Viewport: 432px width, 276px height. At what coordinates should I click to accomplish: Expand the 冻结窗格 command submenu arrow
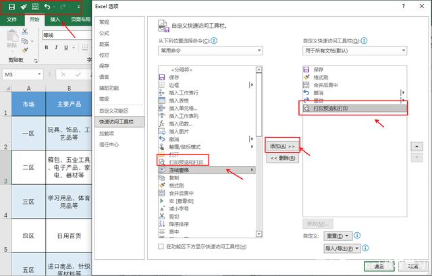[252, 170]
